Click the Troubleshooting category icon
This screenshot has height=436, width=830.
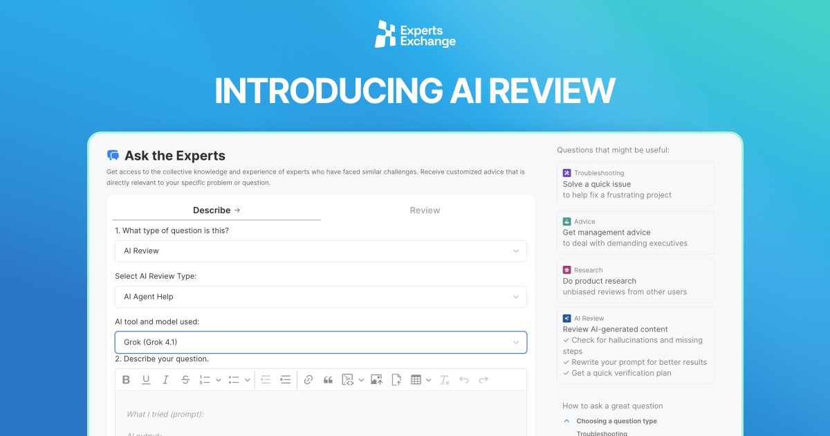567,173
